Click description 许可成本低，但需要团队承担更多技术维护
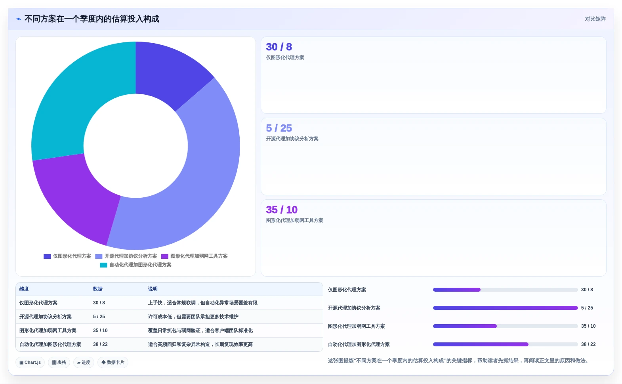622x384 pixels. 193,317
